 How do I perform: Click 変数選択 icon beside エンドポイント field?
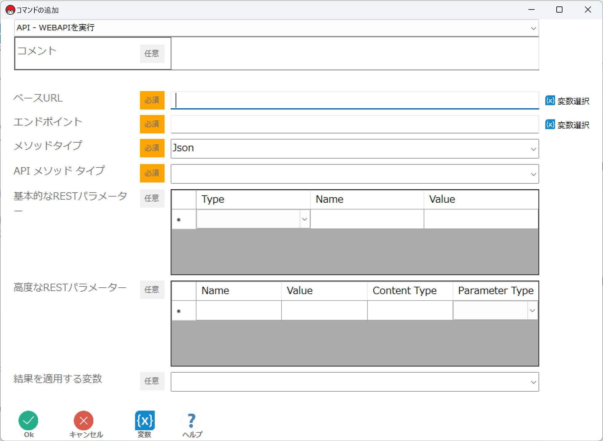(550, 124)
